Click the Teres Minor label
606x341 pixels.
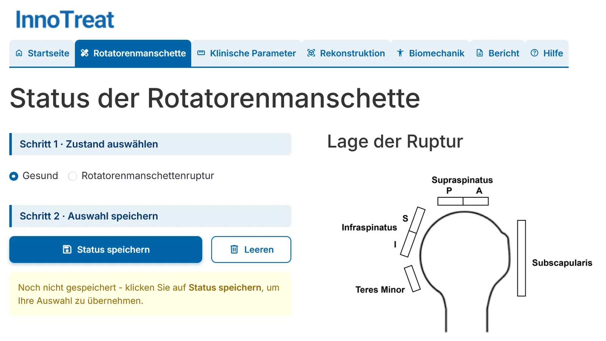coord(380,289)
